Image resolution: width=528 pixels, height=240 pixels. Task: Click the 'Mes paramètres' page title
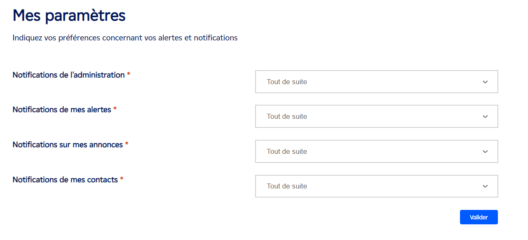coord(68,16)
